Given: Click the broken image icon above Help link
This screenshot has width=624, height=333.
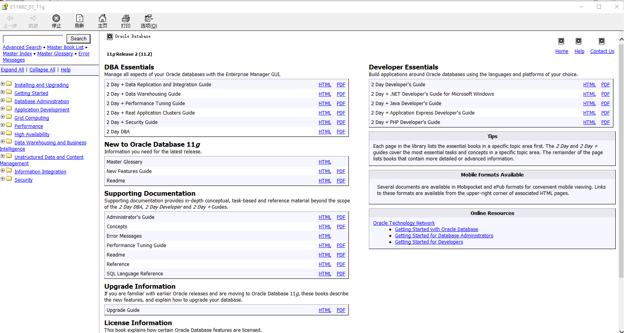Looking at the screenshot, I should pos(579,41).
